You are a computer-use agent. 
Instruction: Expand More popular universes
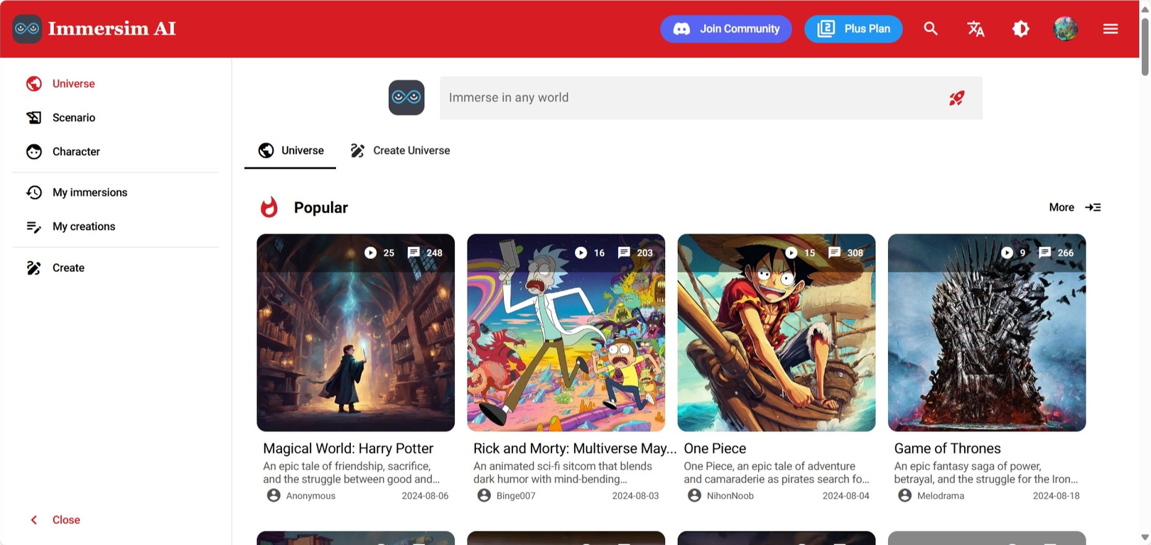[1074, 207]
